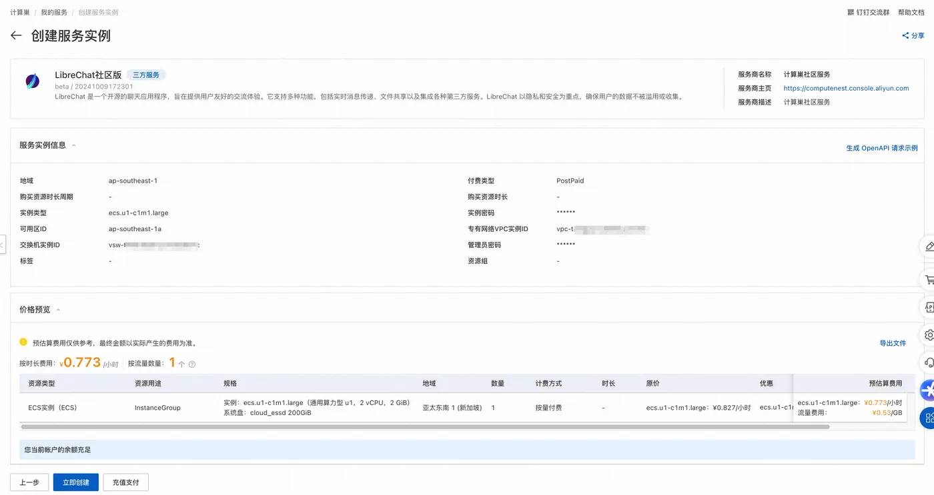934x495 pixels.
Task: Collapse the 服务实例信息 section
Action: click(74, 145)
